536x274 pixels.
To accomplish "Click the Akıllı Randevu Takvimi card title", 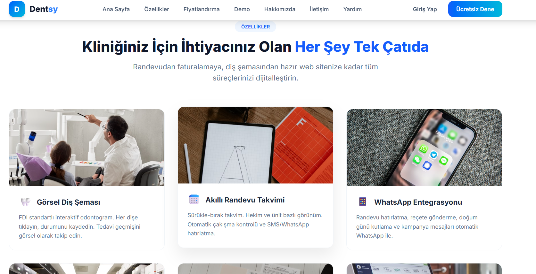I will tap(245, 200).
